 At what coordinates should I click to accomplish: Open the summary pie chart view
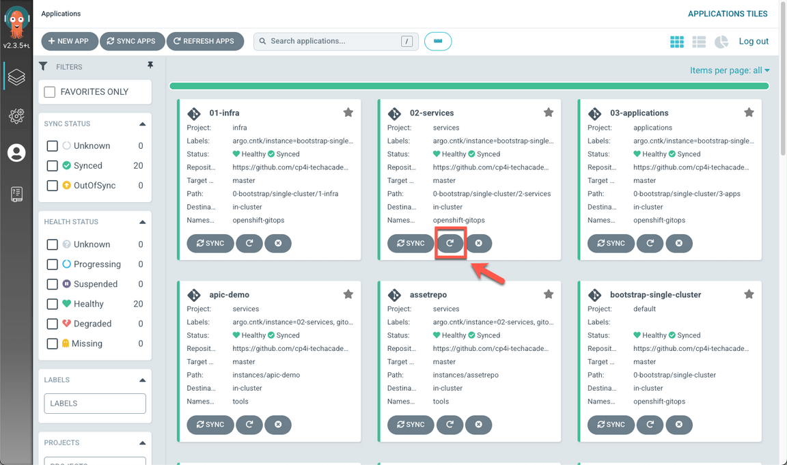coord(721,42)
